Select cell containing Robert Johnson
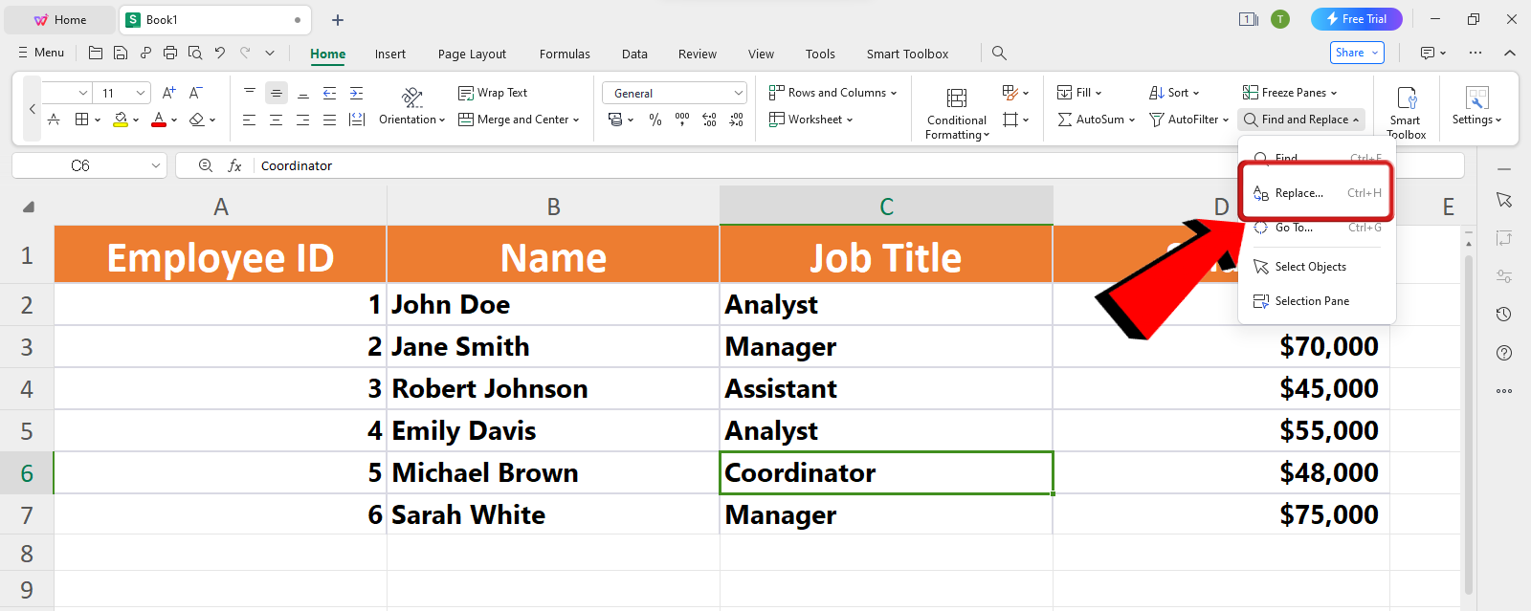1531x611 pixels. point(553,389)
